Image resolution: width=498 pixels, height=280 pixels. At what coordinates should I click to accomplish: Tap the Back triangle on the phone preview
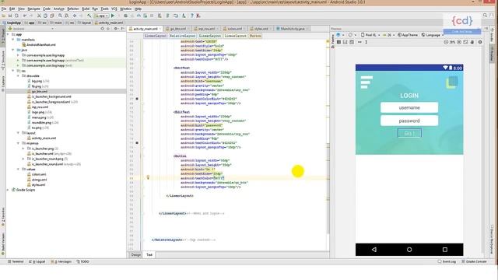(x=373, y=250)
